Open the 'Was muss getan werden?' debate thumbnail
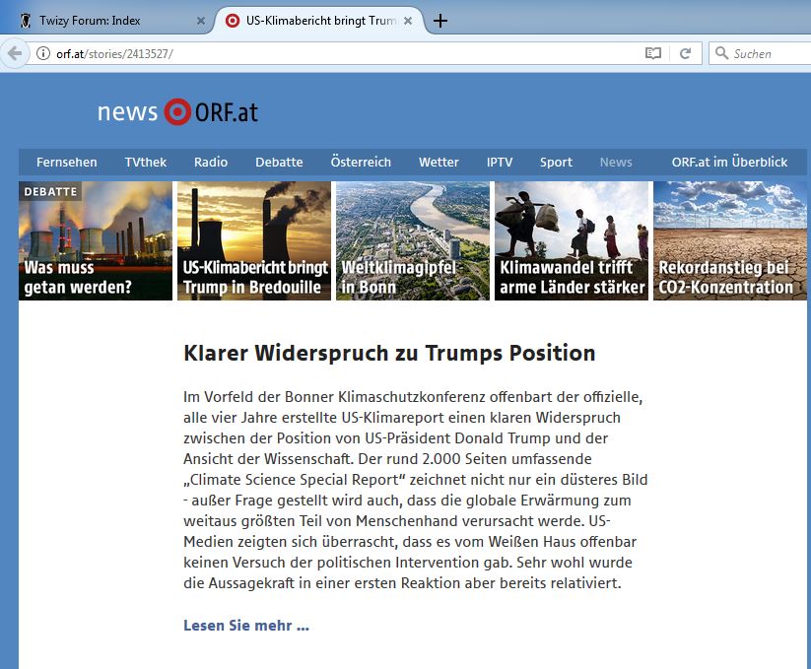This screenshot has width=811, height=669. click(96, 240)
